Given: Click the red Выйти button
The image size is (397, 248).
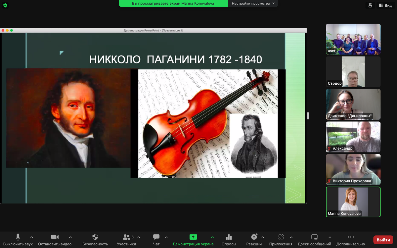Looking at the screenshot, I should [x=383, y=239].
